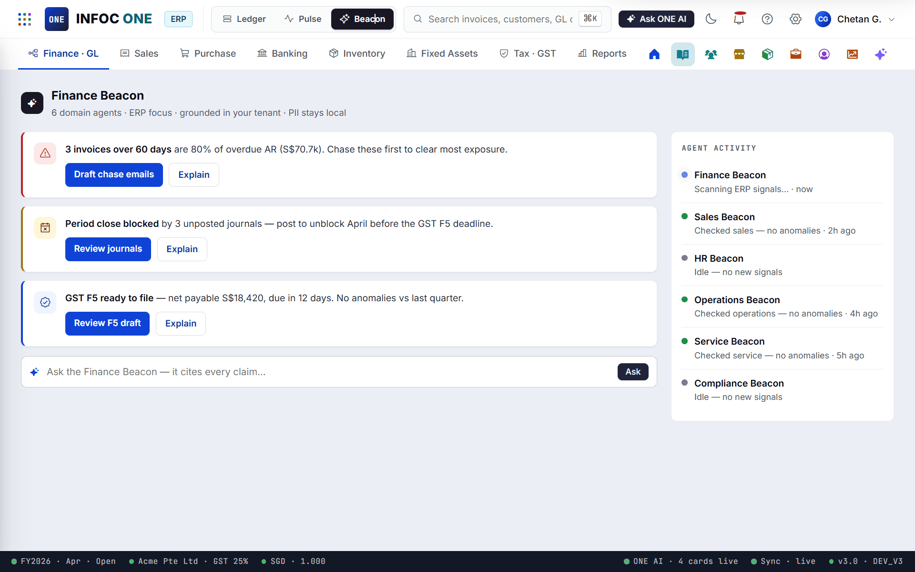Screen dimensions: 915x572
Task: Open the orange briefcase icon
Action: (x=796, y=54)
